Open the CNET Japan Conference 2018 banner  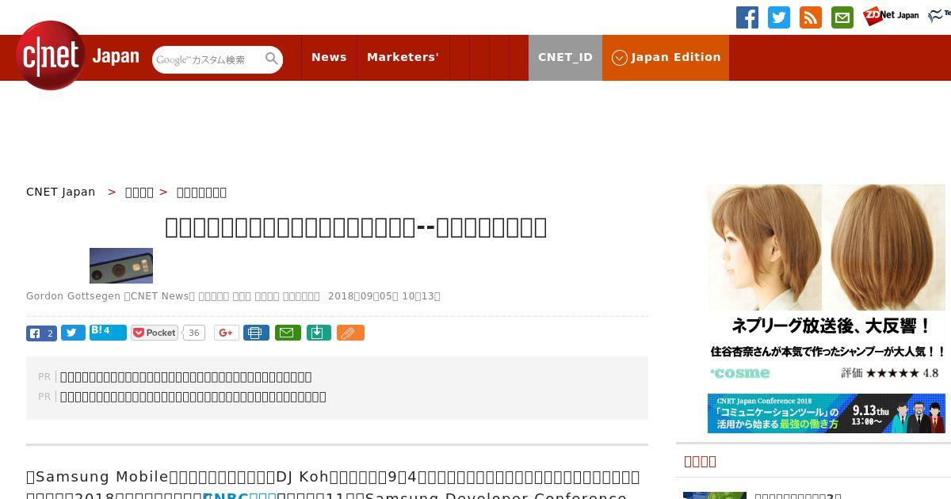click(x=827, y=413)
